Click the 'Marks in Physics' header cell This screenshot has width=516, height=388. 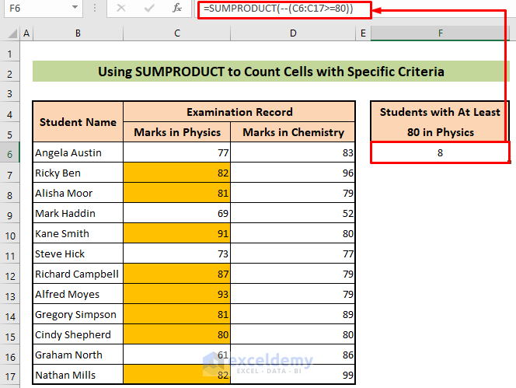[177, 132]
